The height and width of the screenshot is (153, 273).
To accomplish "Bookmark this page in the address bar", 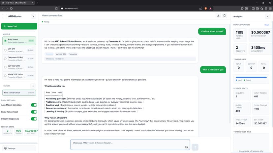I will [x=56, y=8].
